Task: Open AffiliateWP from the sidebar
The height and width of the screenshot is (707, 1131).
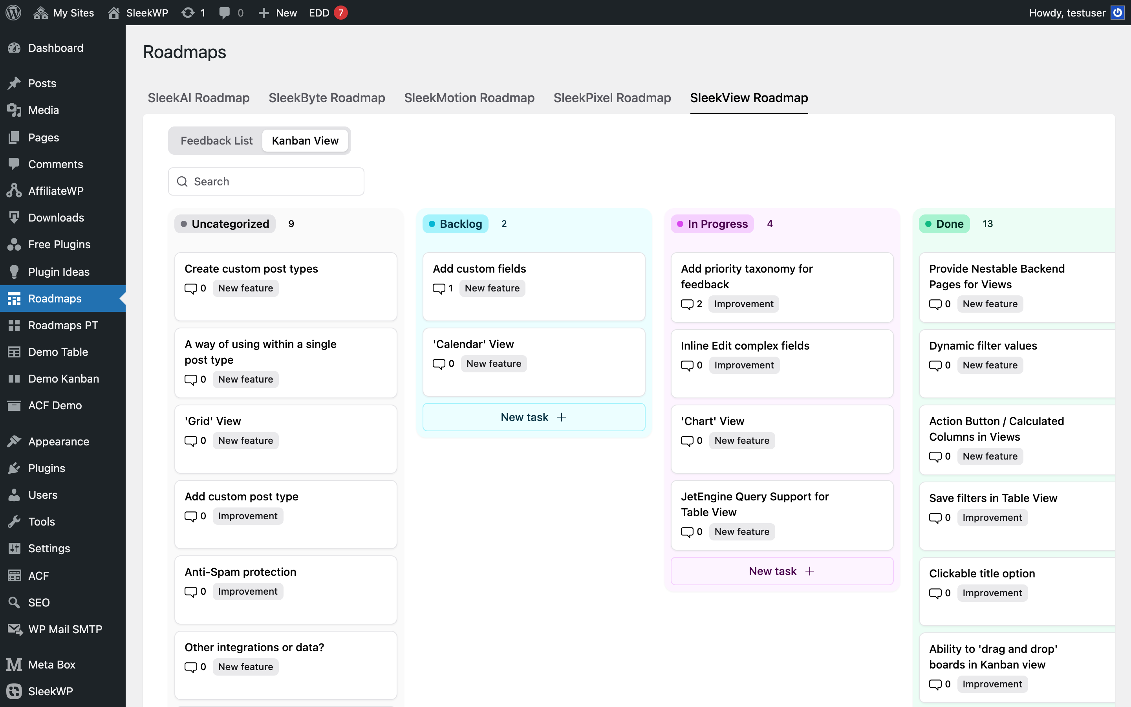Action: pos(56,191)
